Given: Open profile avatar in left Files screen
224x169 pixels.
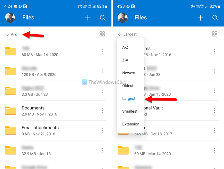Looking at the screenshot, I should (10, 18).
